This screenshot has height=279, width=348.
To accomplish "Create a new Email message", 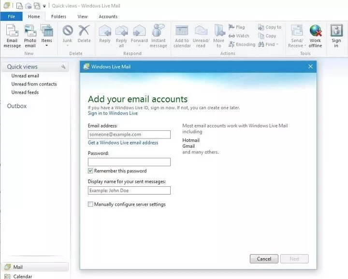I will tap(12, 36).
